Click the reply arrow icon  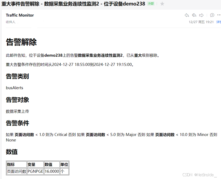pyautogui.click(x=187, y=15)
